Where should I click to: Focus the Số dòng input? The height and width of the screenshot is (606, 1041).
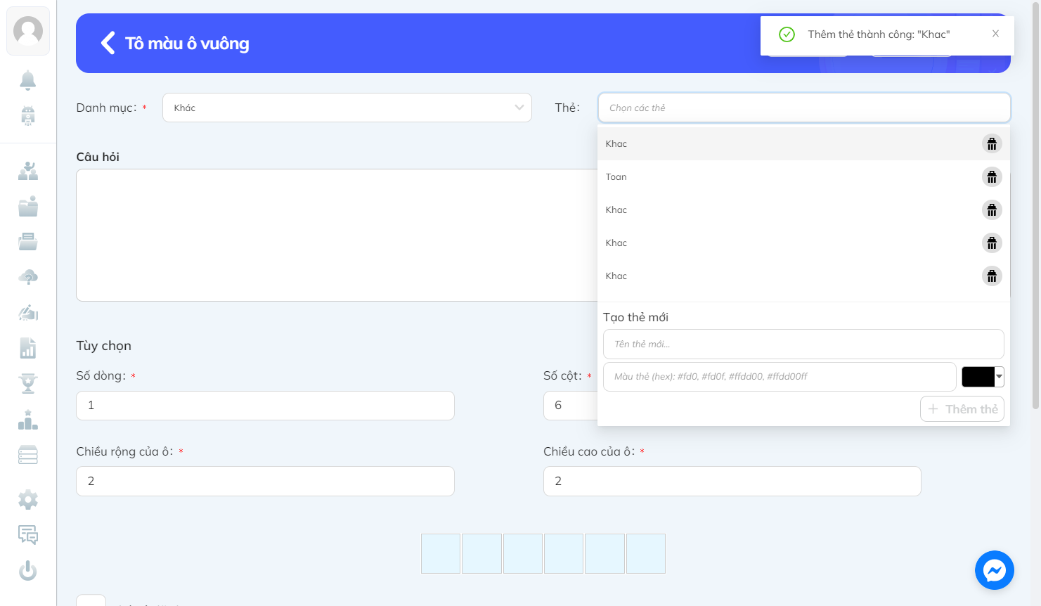(x=266, y=406)
